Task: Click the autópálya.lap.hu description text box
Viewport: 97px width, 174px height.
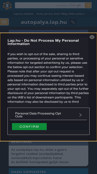Action: coord(49,156)
